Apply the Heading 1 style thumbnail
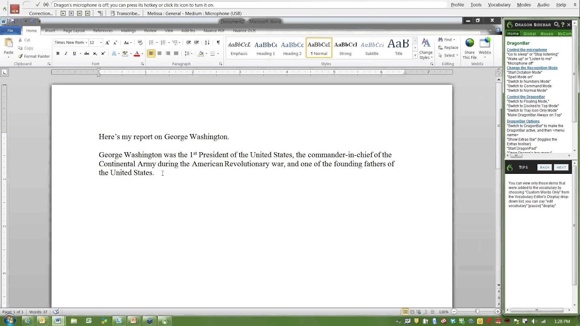This screenshot has height=326, width=580. (266, 48)
